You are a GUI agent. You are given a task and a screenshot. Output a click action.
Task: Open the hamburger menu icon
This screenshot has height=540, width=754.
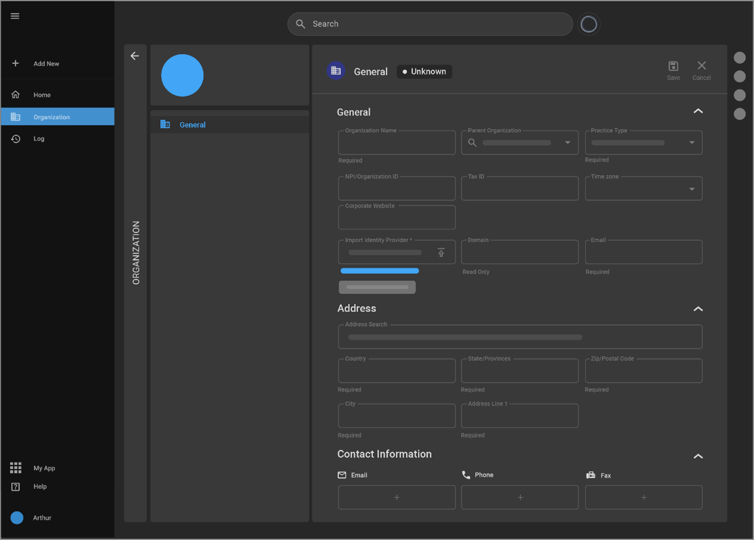15,16
